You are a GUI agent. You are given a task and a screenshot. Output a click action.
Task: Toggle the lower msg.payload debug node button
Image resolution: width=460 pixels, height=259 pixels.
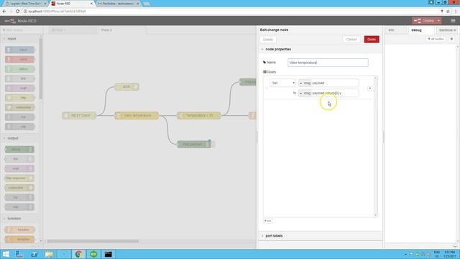[213, 144]
